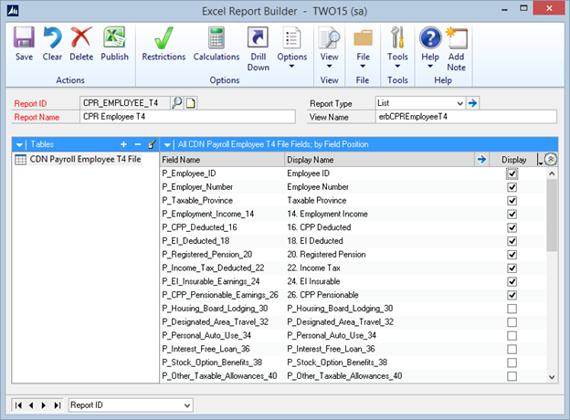Click the Report ID label link

tap(30, 103)
